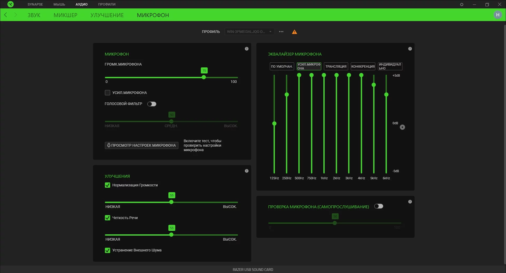Uncheck Нормализация Громкости checkbox
The width and height of the screenshot is (506, 273).
[x=108, y=185]
